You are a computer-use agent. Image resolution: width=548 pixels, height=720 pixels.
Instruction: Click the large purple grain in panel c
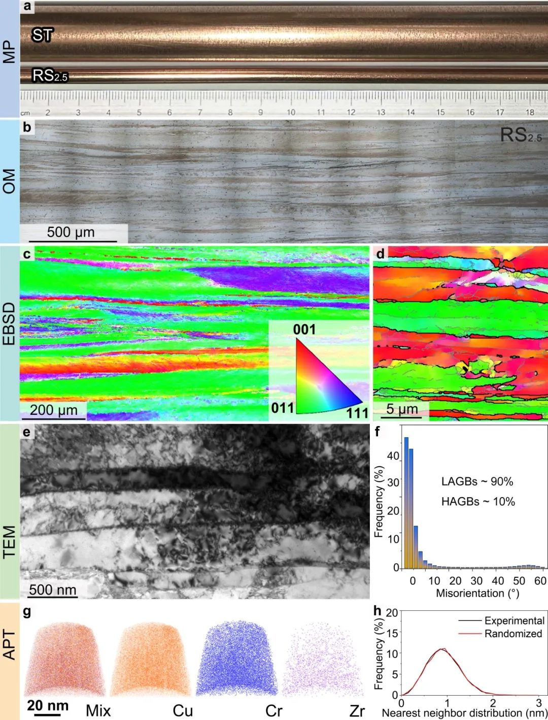284,280
